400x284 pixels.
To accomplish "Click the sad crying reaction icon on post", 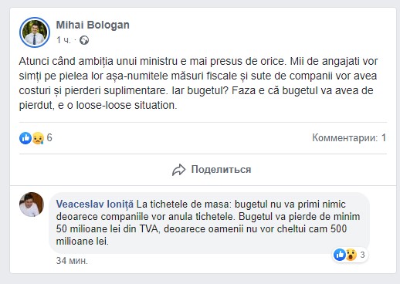I will (38, 138).
